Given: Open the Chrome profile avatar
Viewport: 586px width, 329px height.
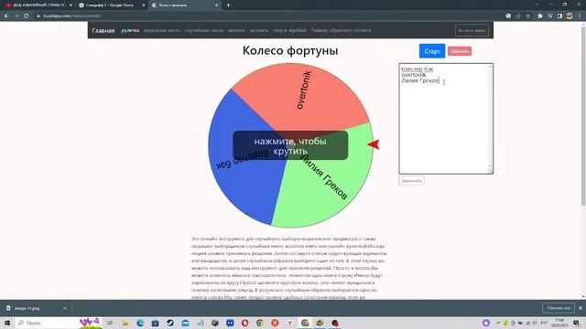Looking at the screenshot, I should tap(570, 16).
